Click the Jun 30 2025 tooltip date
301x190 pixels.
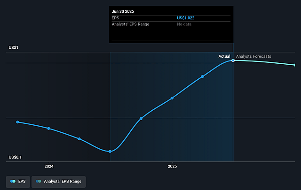tap(123, 11)
